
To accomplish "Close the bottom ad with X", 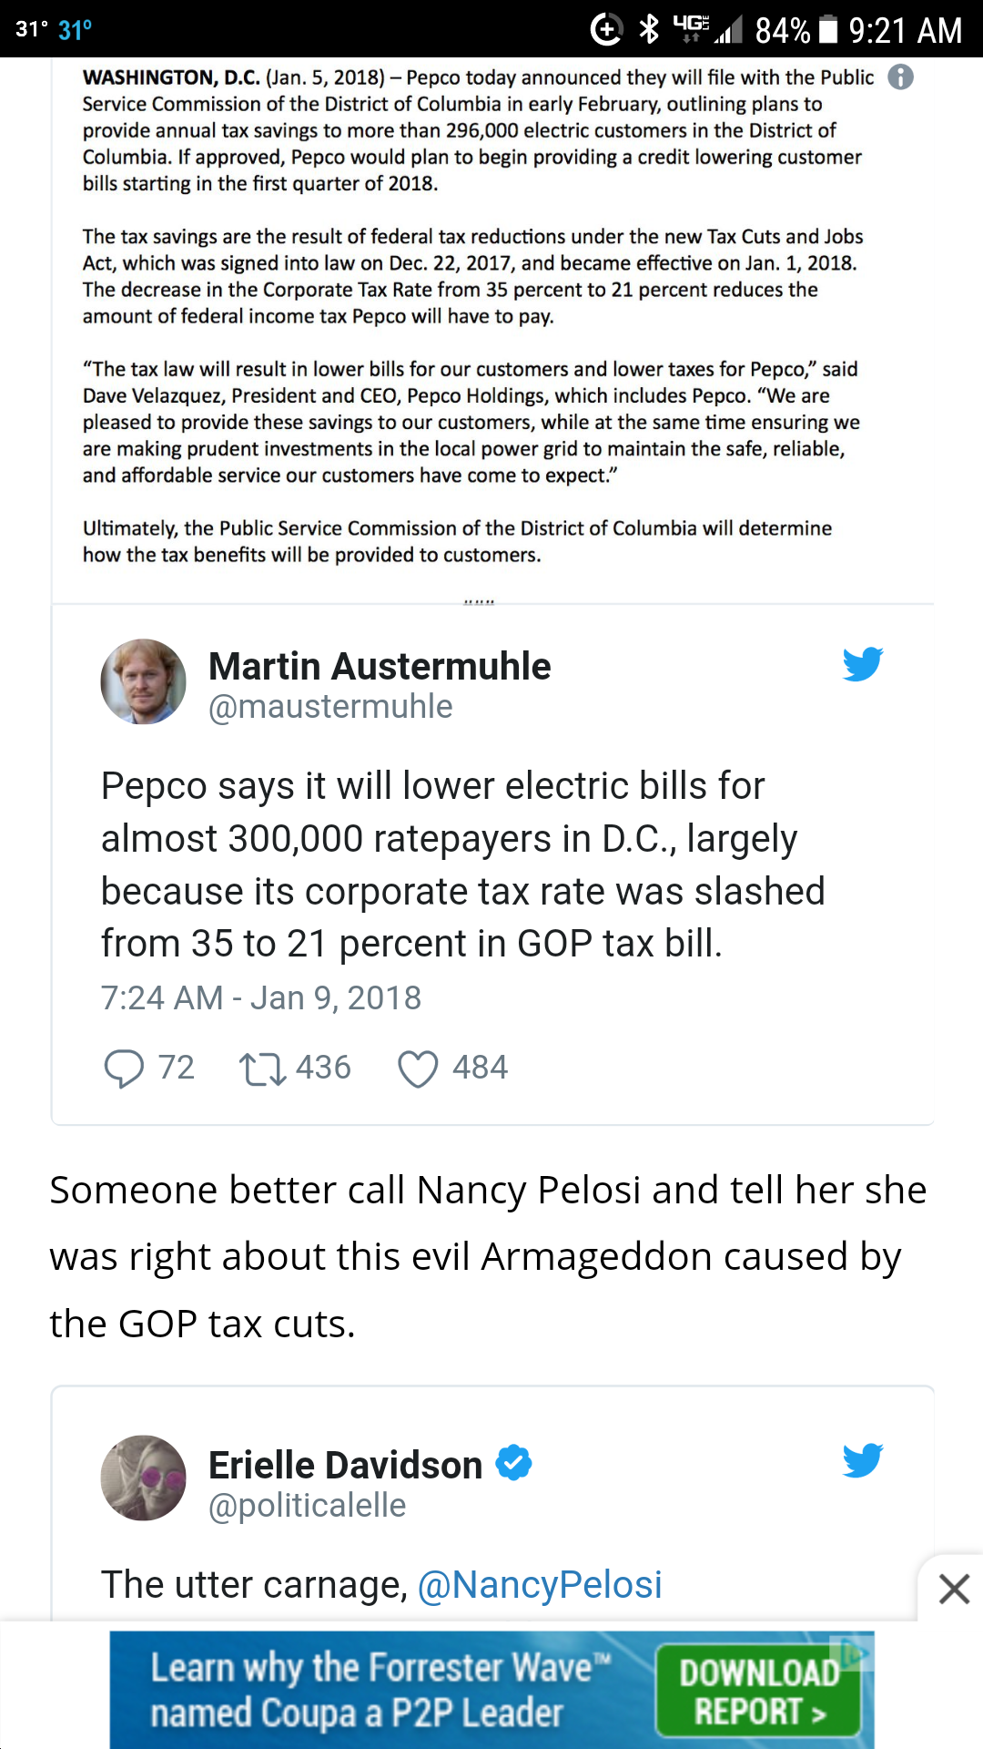I will pyautogui.click(x=953, y=1589).
